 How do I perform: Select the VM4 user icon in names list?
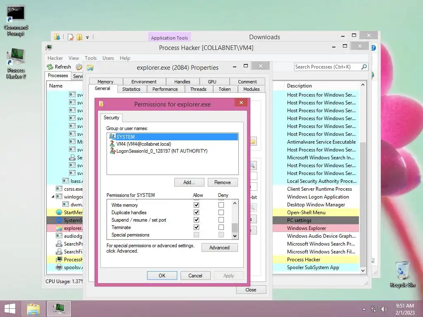112,144
